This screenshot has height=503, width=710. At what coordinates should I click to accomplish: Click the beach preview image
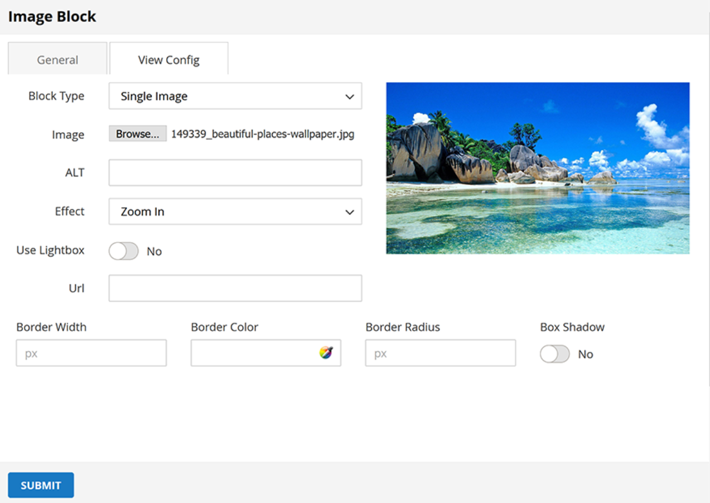pyautogui.click(x=538, y=168)
